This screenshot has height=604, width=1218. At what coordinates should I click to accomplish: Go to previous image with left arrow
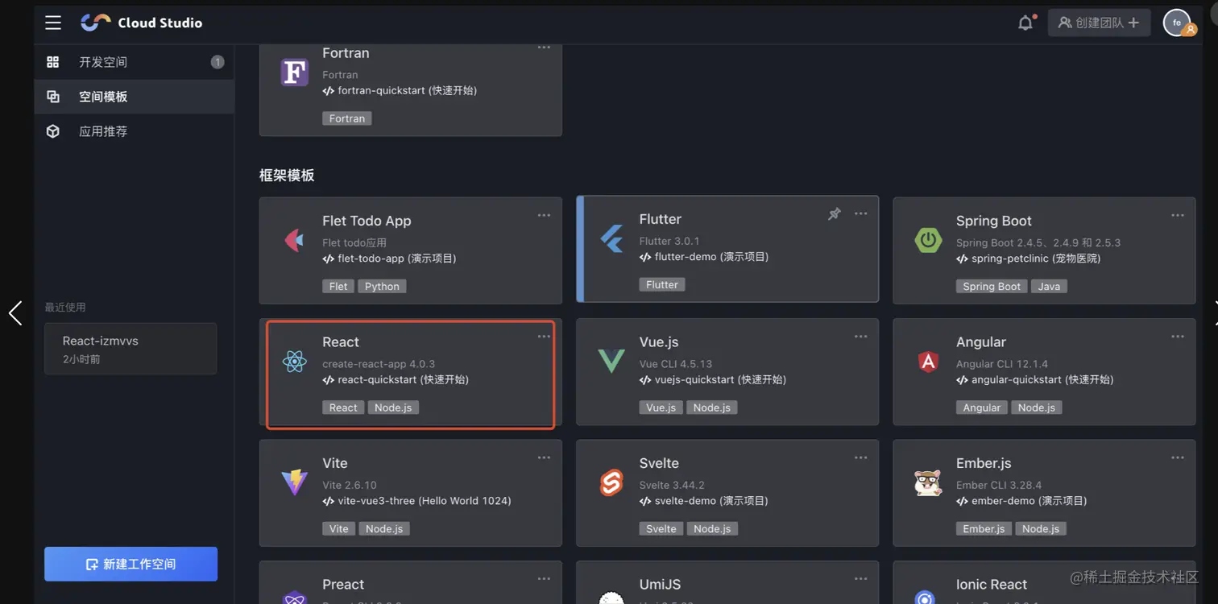pos(15,312)
